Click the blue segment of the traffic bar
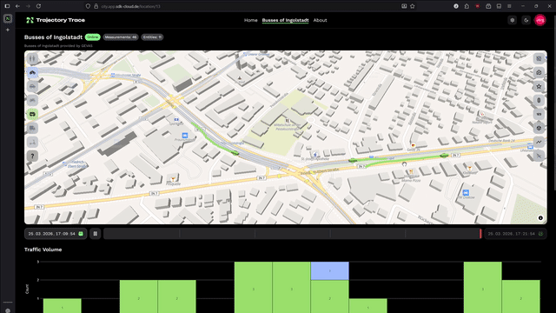556x313 pixels. (330, 270)
